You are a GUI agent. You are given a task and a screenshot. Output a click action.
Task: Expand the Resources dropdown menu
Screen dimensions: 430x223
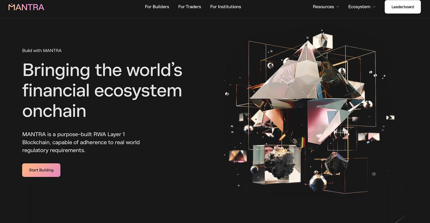pyautogui.click(x=326, y=7)
